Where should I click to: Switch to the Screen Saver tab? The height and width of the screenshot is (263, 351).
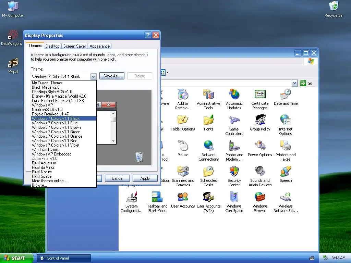(x=74, y=46)
